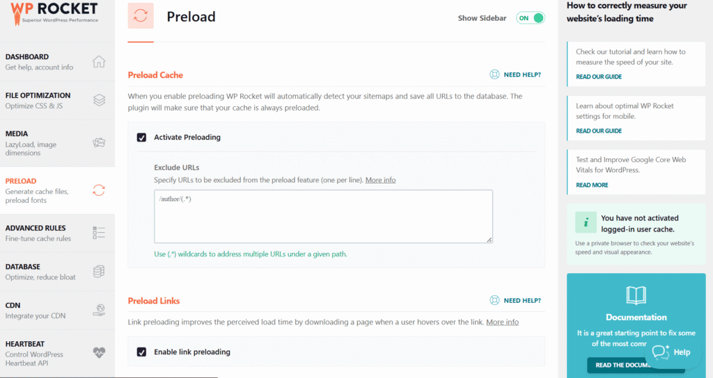713x378 pixels.
Task: Uncheck the Enable link preloading checkbox
Action: [141, 352]
